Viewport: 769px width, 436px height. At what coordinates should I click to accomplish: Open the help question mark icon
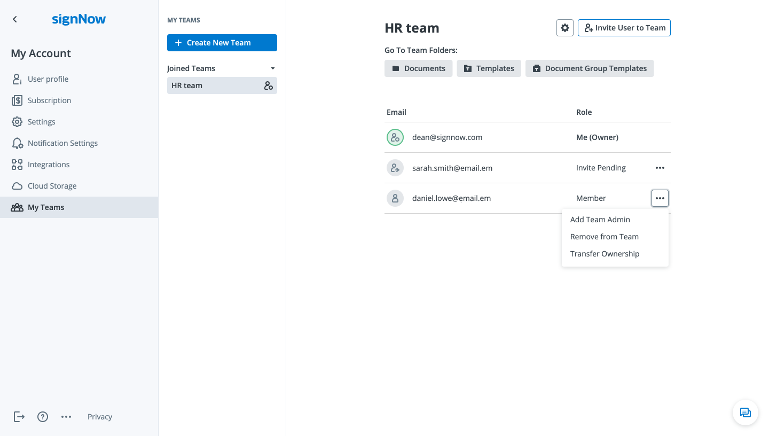pos(43,417)
